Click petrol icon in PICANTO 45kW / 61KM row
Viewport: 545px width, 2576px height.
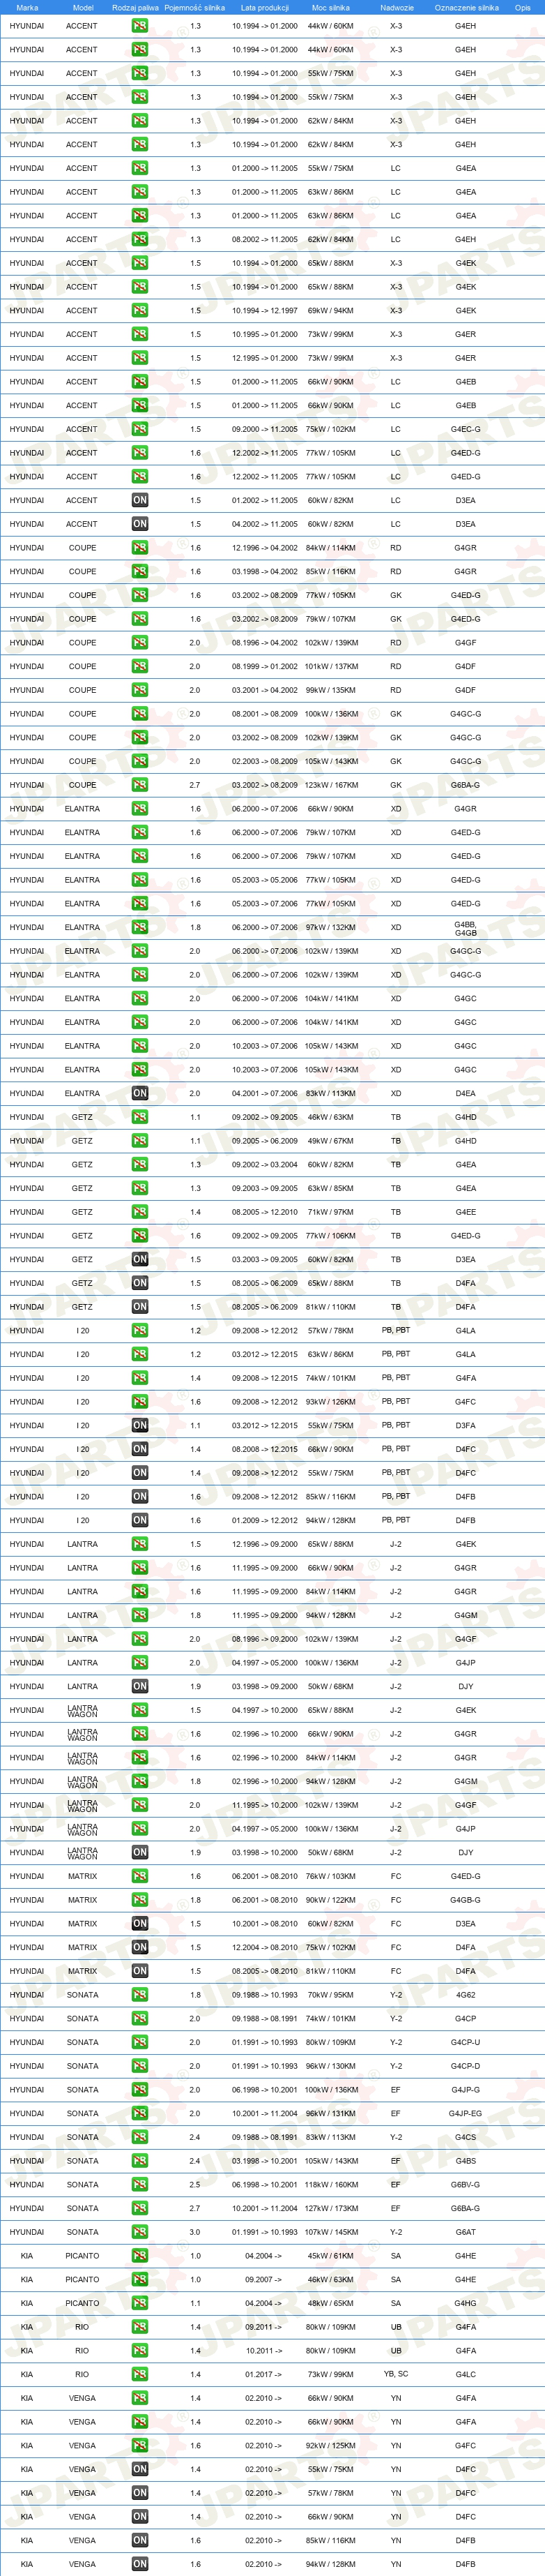point(140,2256)
